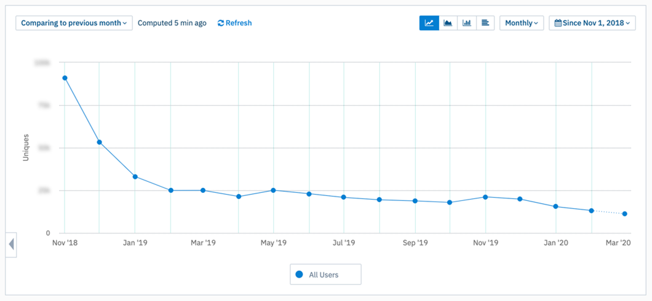The height and width of the screenshot is (301, 652).
Task: Open the Comparing to previous month dropdown
Action: tap(74, 23)
